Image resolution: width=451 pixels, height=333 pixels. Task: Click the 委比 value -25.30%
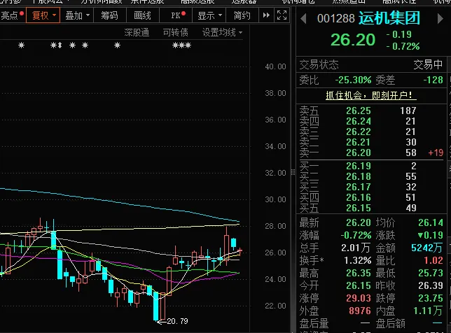click(x=353, y=80)
